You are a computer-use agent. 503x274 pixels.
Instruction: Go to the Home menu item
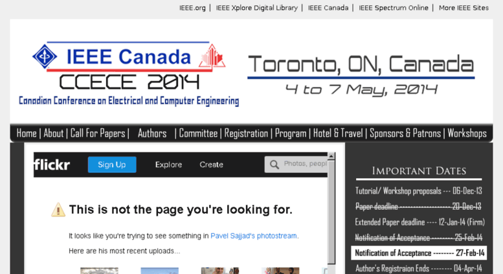(27, 133)
